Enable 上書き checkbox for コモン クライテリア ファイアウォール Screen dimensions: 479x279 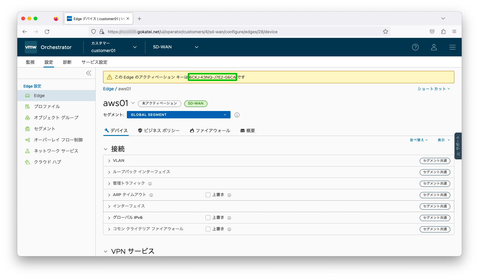(208, 229)
